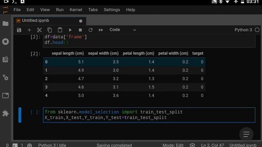Open the Run menu

(x=60, y=10)
